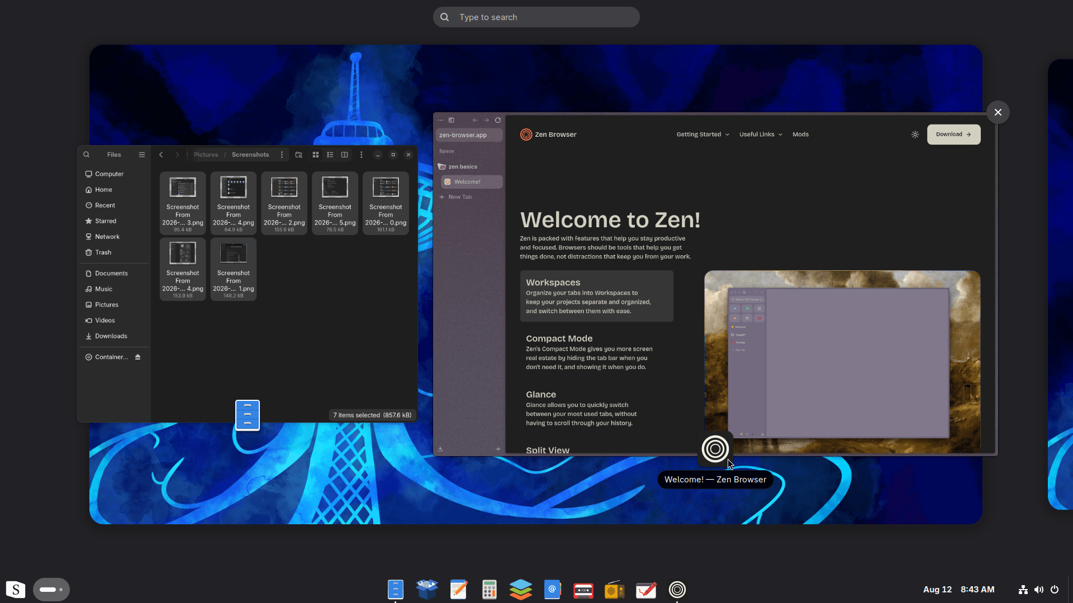Select Pictures in the path bar
1073x603 pixels.
pos(206,155)
